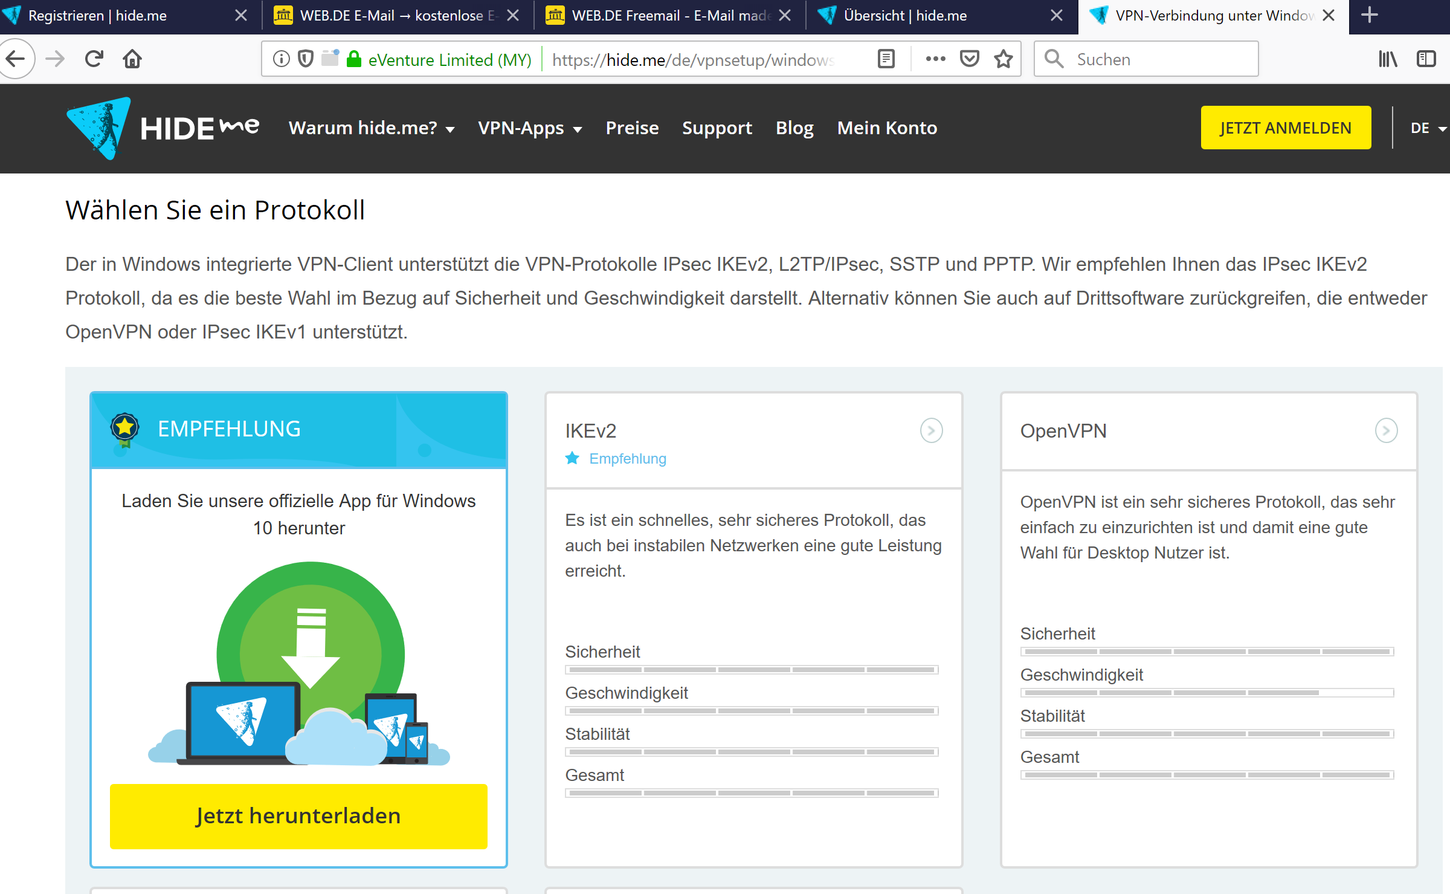1450x894 pixels.
Task: Toggle reader view icon in address bar
Action: click(x=886, y=59)
